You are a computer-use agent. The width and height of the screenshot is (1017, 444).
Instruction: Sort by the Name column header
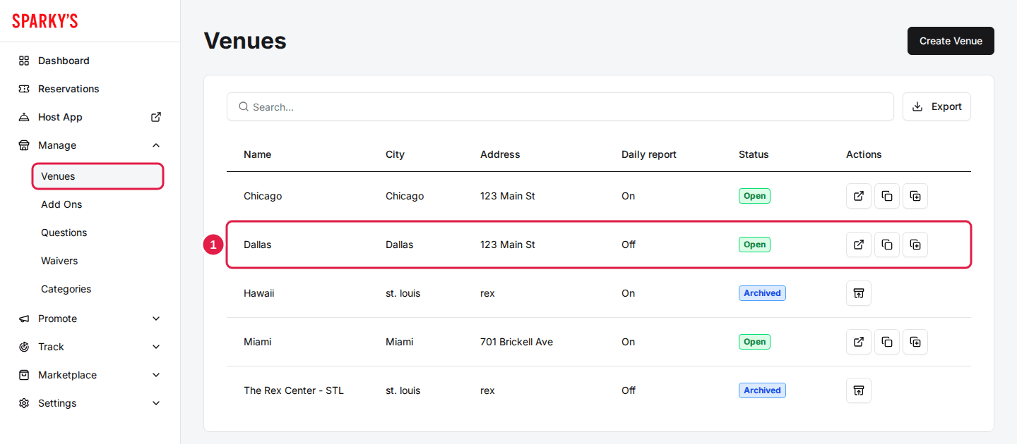tap(257, 154)
